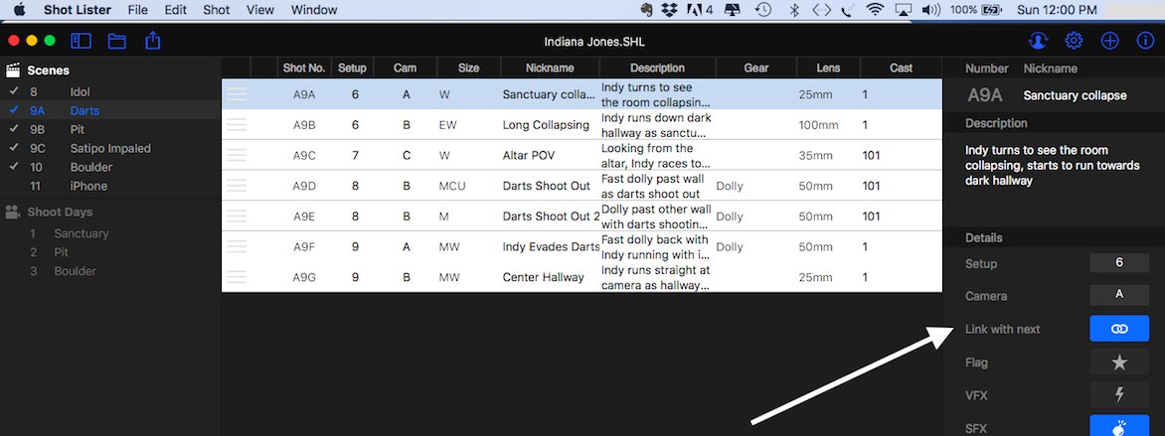The height and width of the screenshot is (436, 1165).
Task: Click the drag handle of shot A9E
Action: tap(237, 217)
